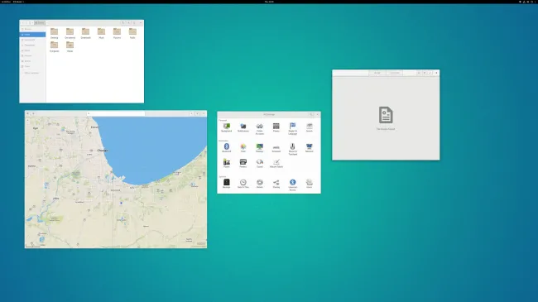Click the search icon in Documents header
Viewport: 538px width, 302px height.
click(419, 73)
